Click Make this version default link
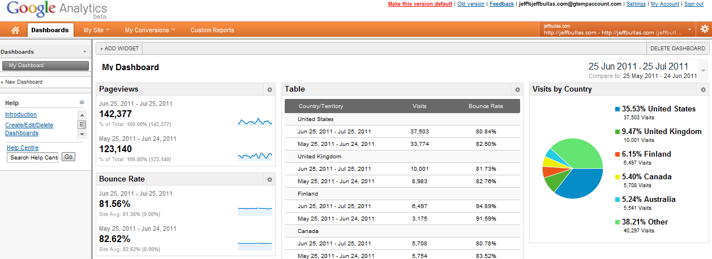The width and height of the screenshot is (712, 259). click(420, 4)
